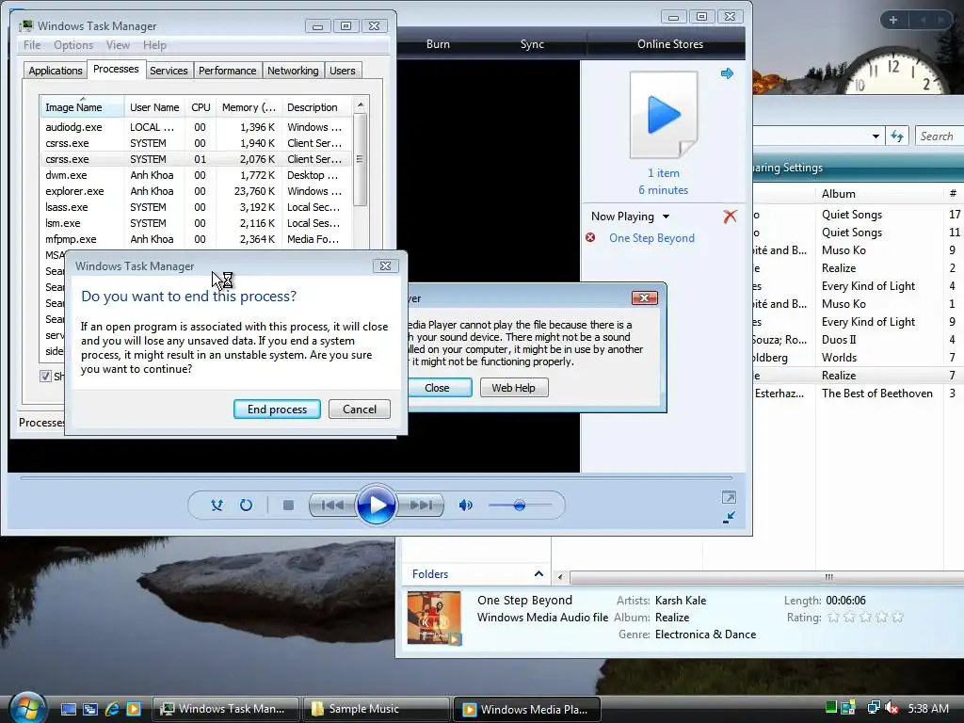
Task: Adjust the volume slider knob
Action: 520,506
